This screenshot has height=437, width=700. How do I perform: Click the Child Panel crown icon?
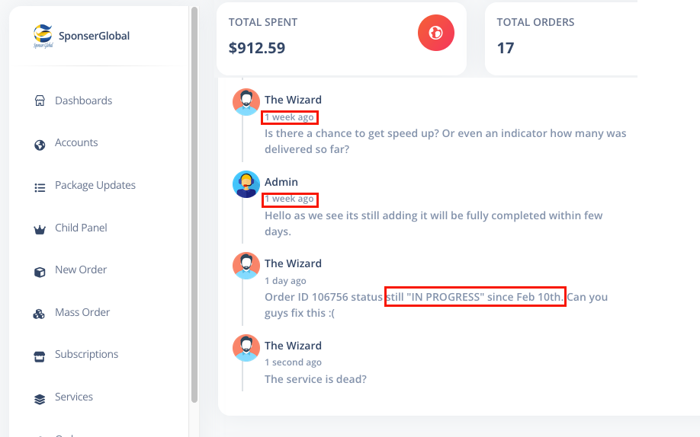40,230
